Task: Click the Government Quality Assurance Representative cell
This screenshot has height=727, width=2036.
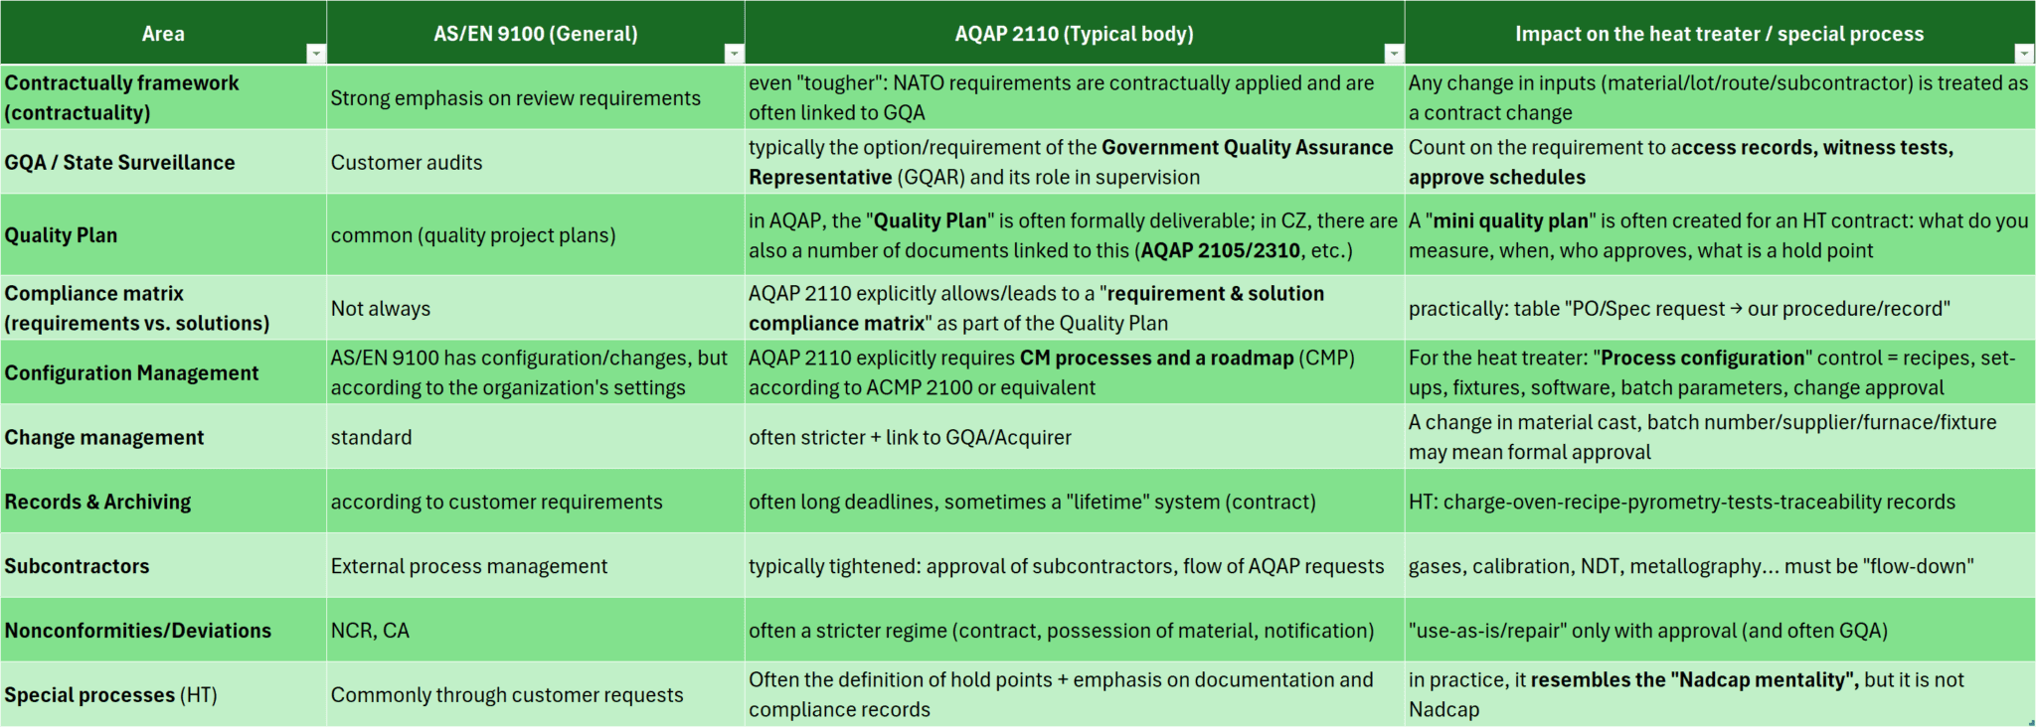Action: 1075,162
